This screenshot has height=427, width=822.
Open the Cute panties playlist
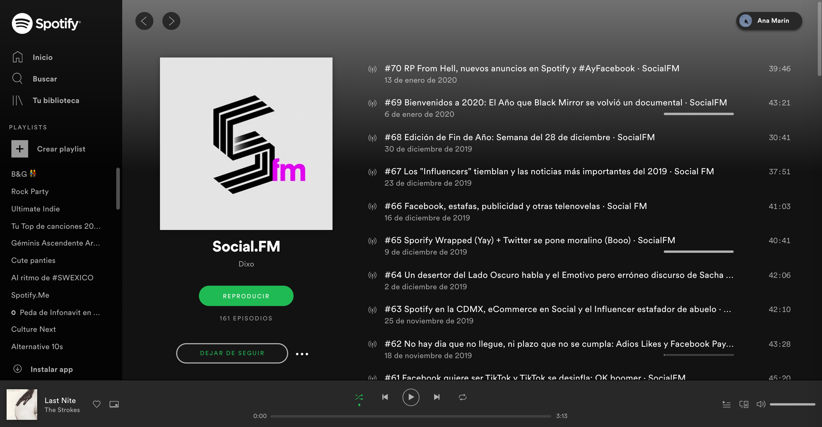(x=33, y=260)
